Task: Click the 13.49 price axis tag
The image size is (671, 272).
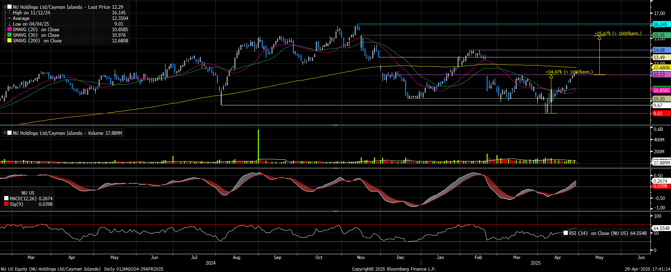Action: (x=661, y=57)
